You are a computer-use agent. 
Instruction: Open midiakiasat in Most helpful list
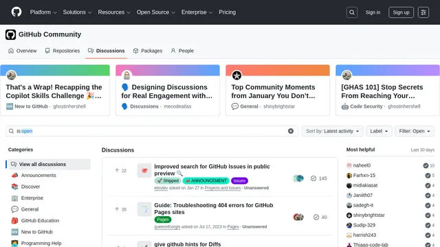pos(365,185)
